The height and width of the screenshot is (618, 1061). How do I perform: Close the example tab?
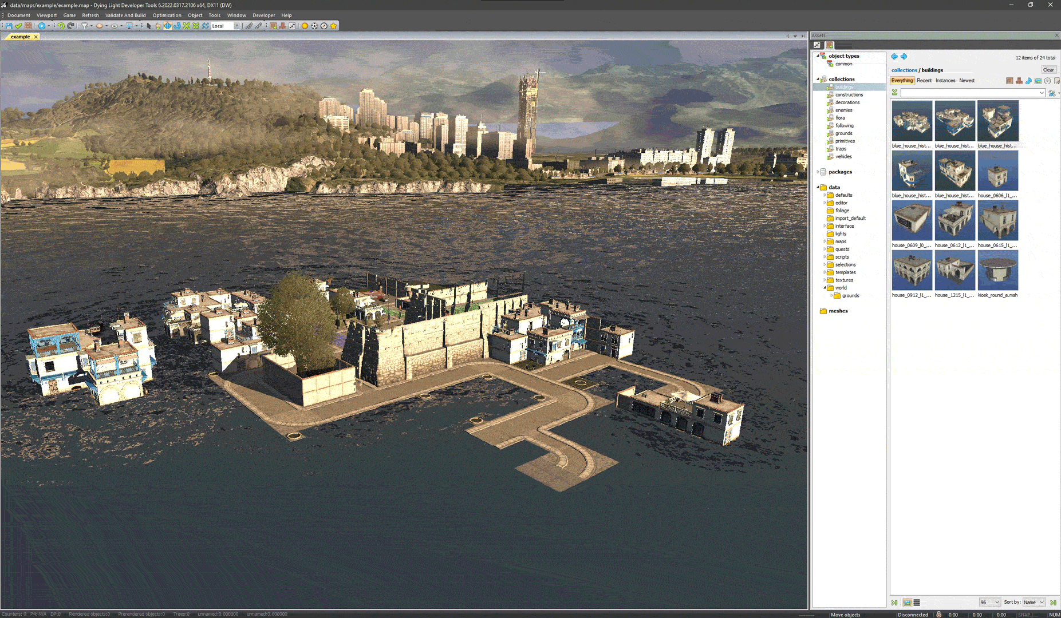tap(36, 37)
